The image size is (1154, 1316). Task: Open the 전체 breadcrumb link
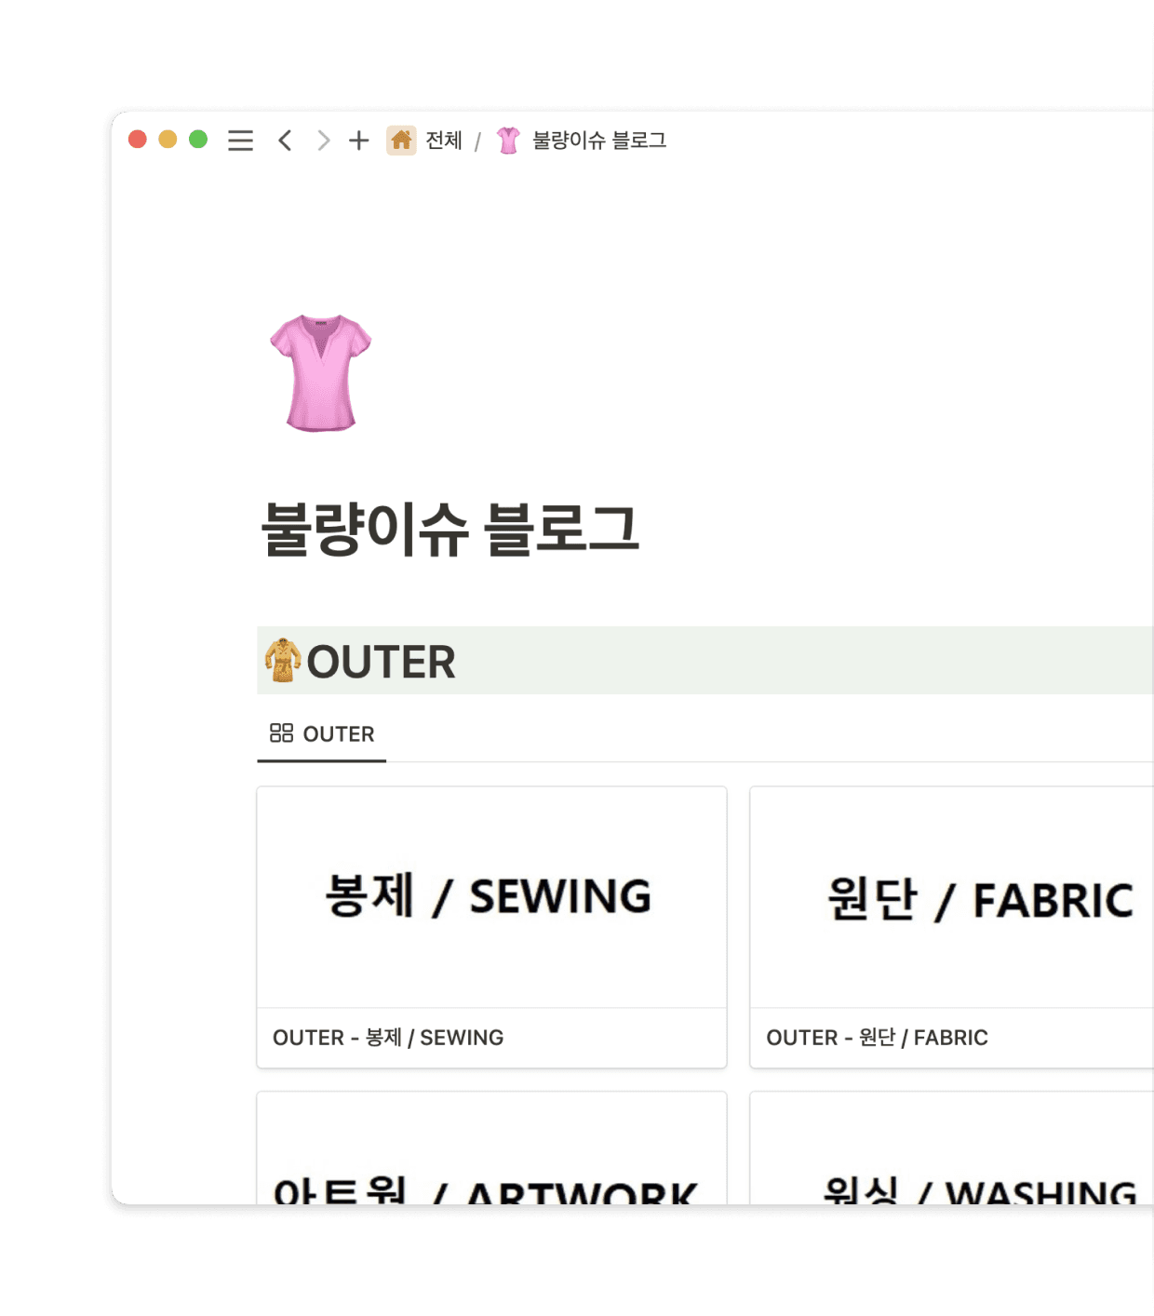click(x=444, y=141)
